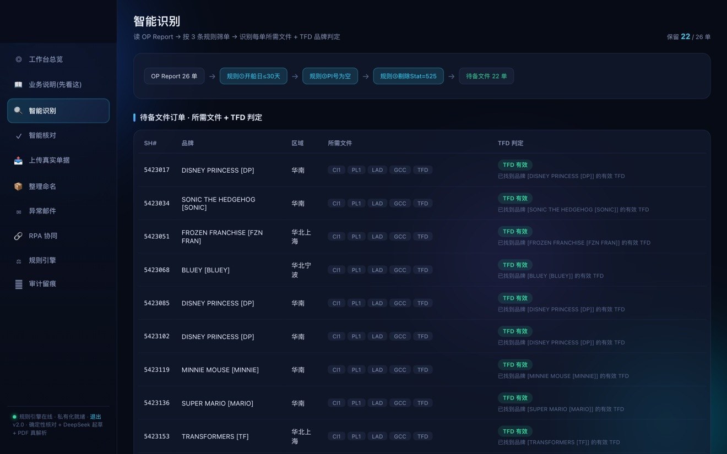
Task: Select the OP Report 26 单 step chip
Action: pos(174,76)
